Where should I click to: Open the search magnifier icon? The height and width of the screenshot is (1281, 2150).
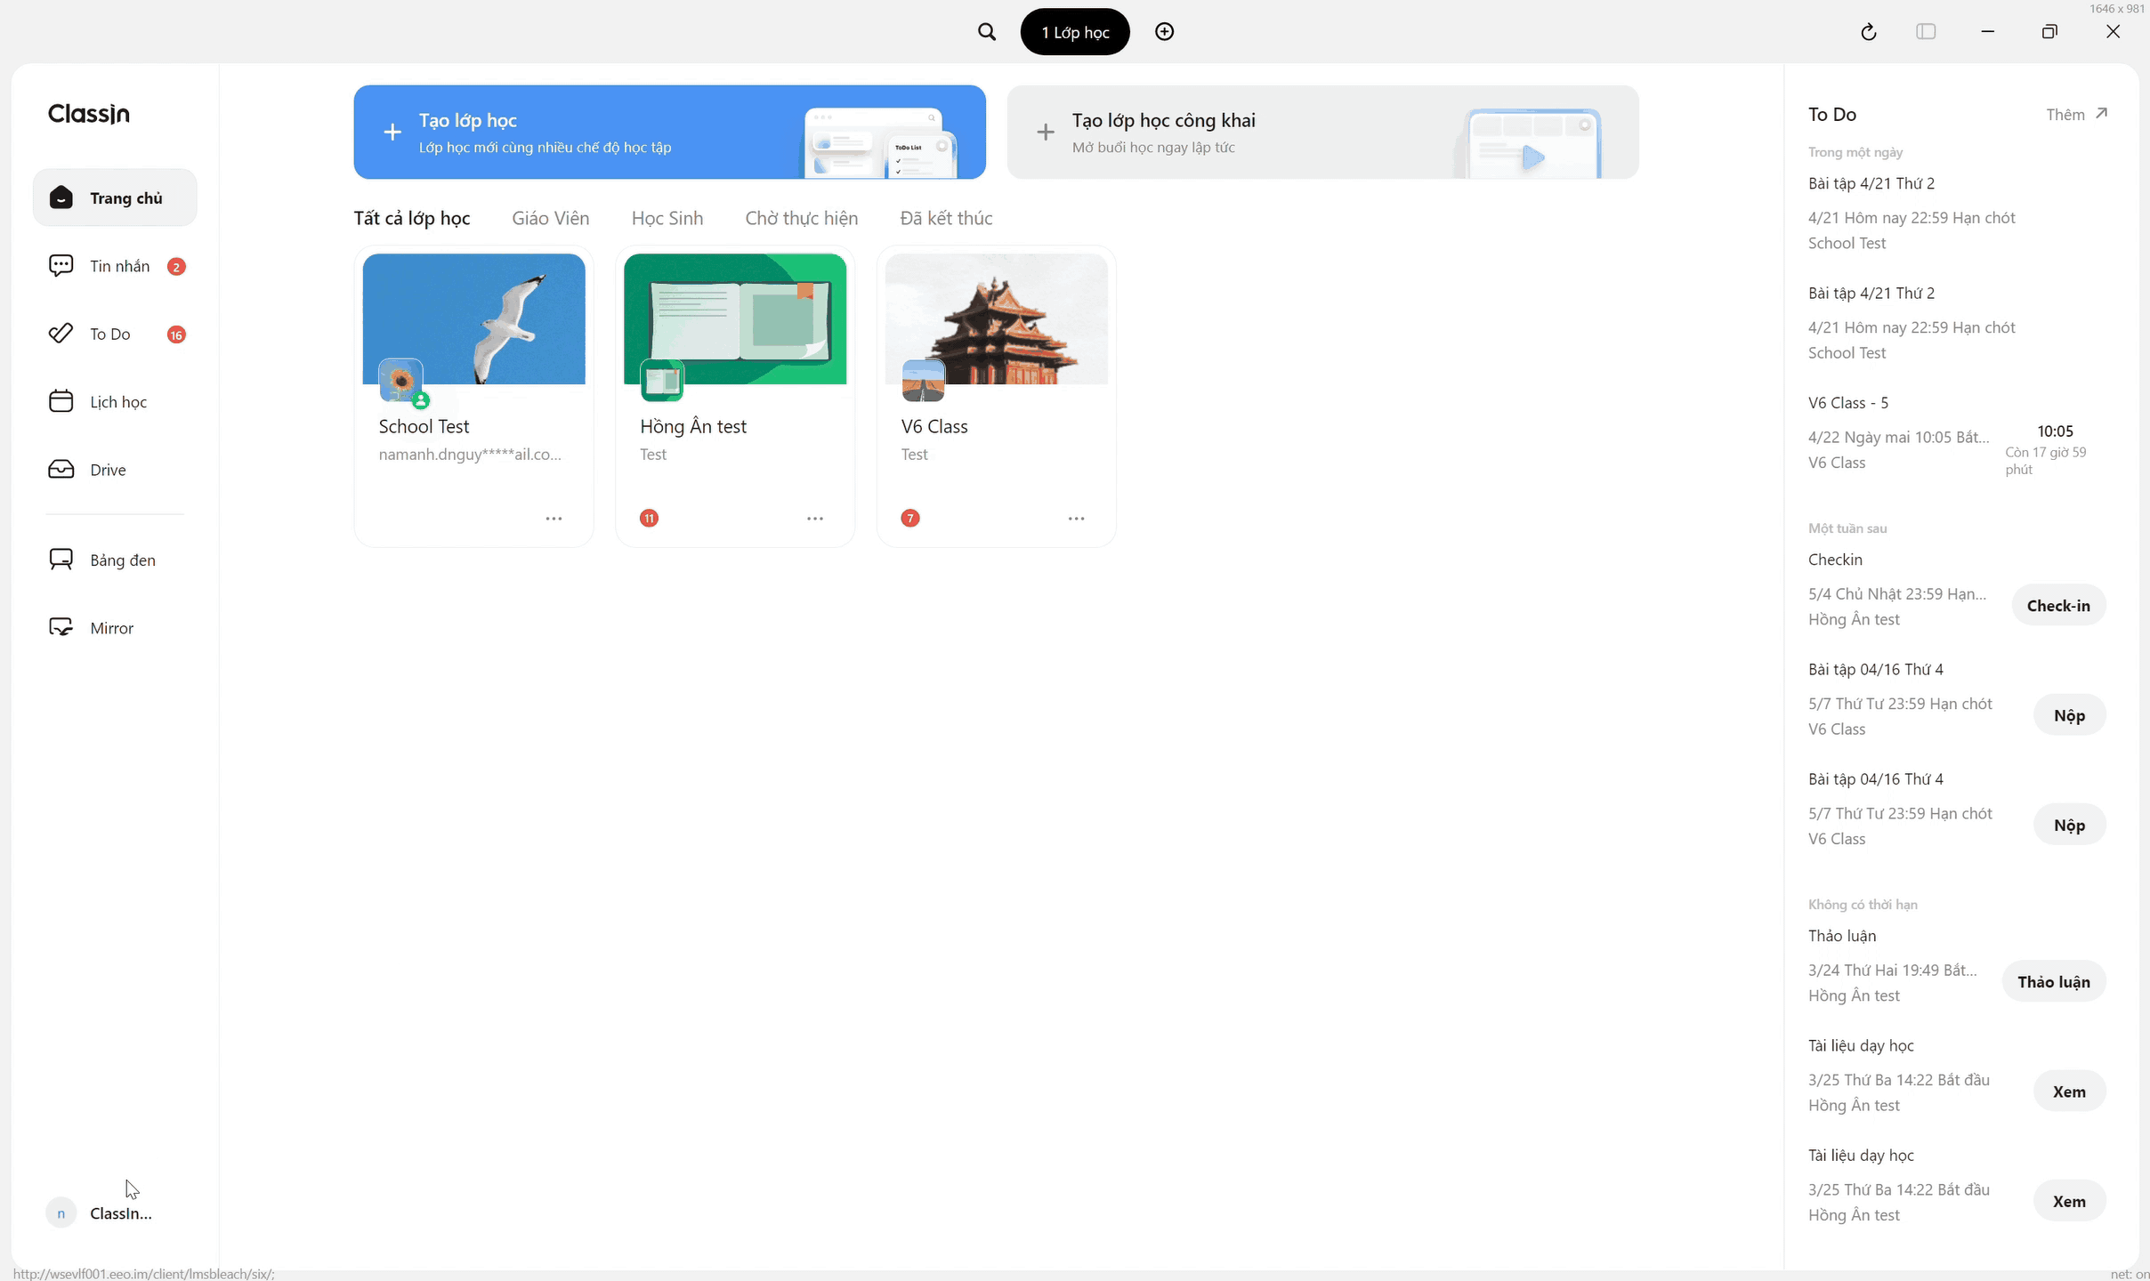[x=986, y=32]
